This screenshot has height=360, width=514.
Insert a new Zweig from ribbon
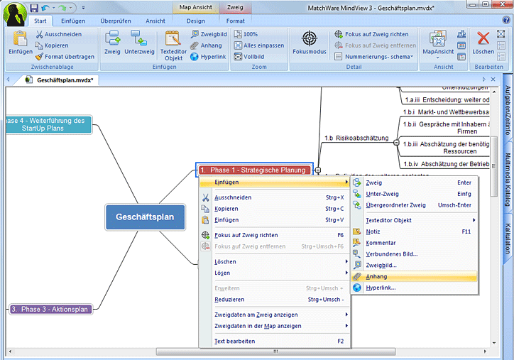point(112,43)
